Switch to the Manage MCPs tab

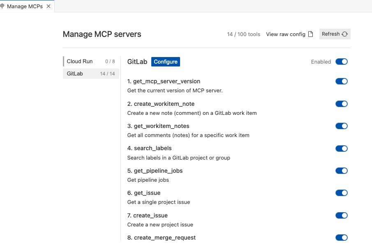point(25,6)
